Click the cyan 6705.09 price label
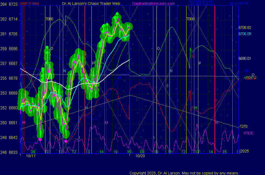The image size is (265, 175). 245,34
